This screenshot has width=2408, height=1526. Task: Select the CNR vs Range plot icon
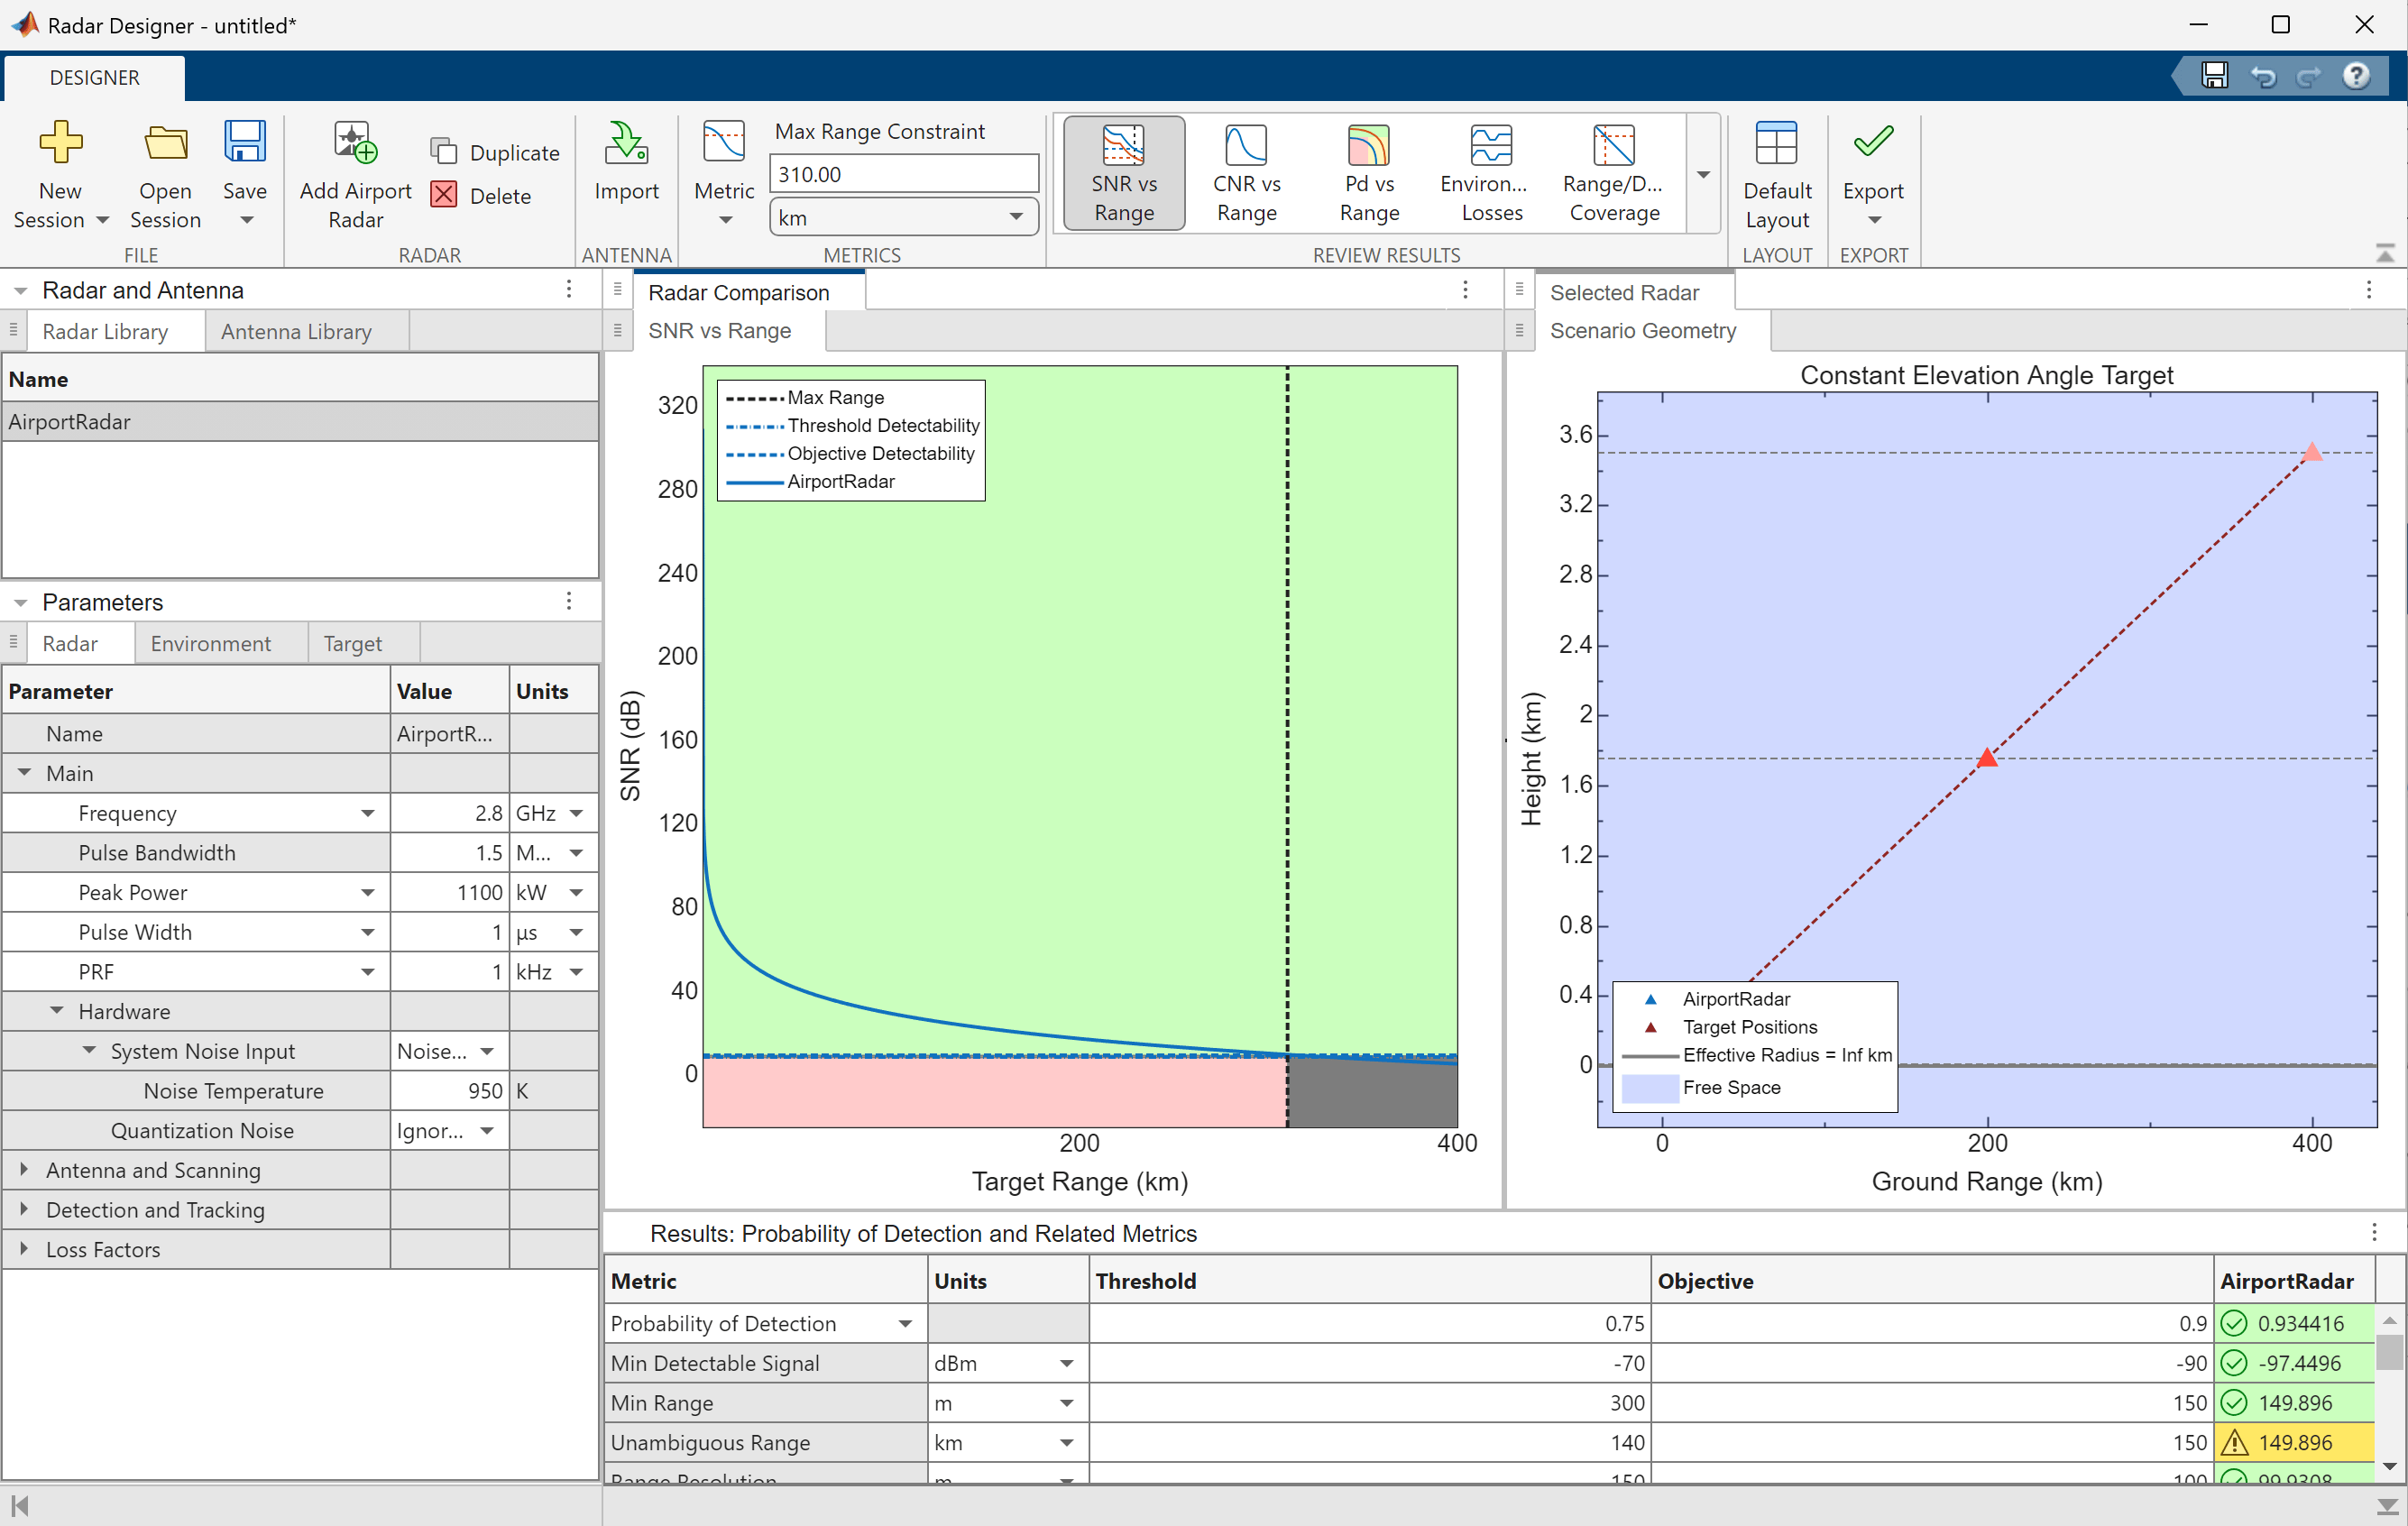[x=1246, y=146]
